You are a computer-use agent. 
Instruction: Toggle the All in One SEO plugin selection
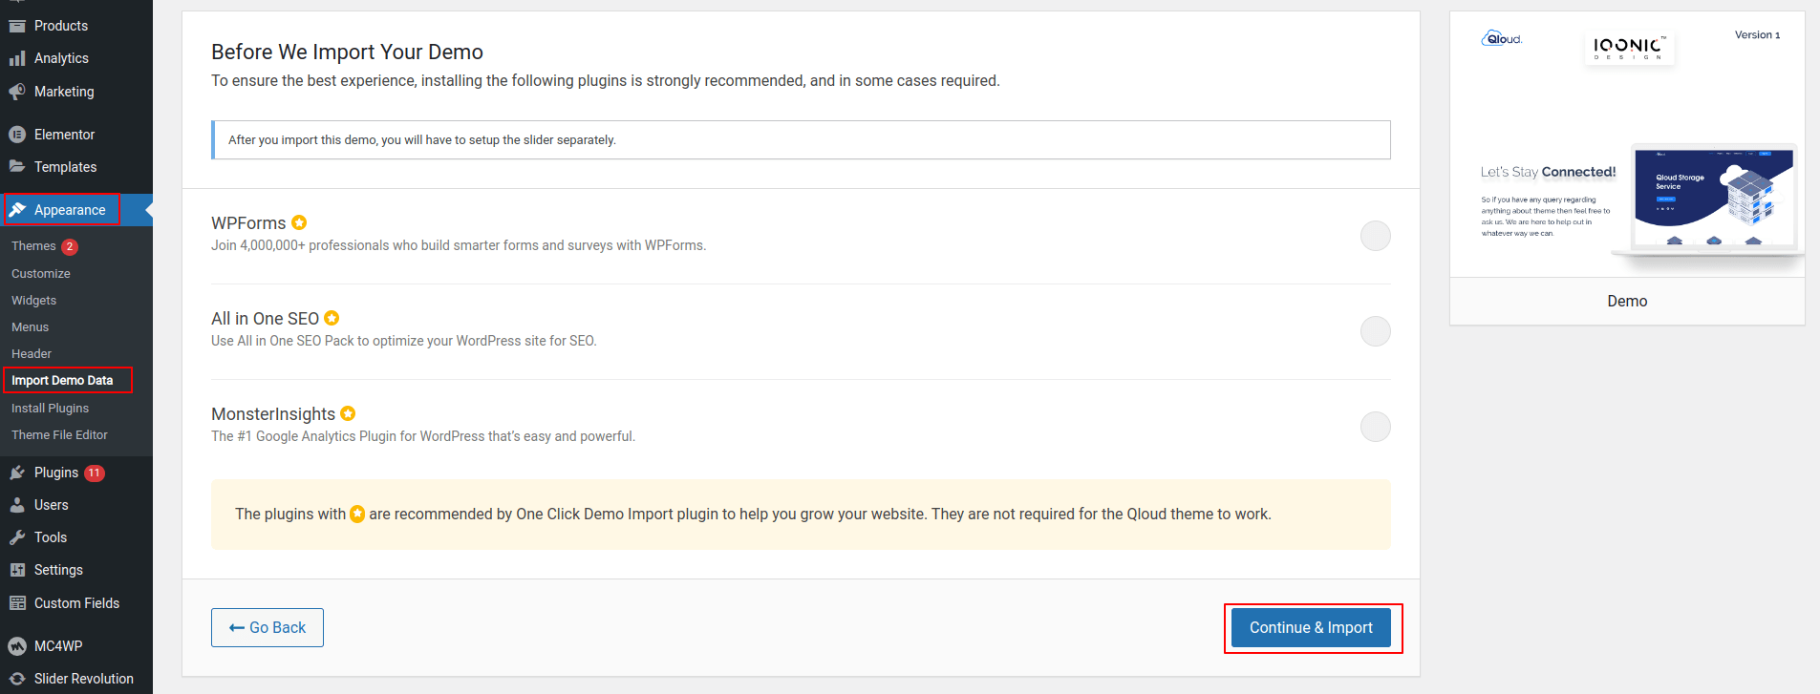coord(1376,331)
